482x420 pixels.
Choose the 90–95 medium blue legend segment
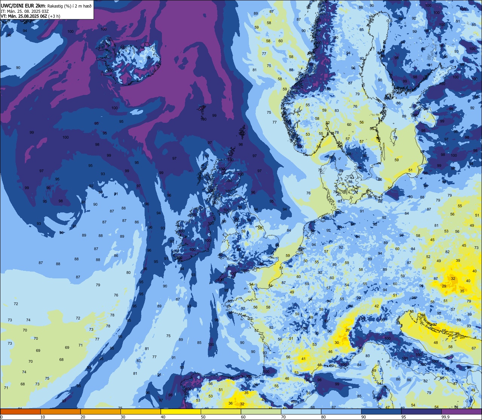click(x=381, y=412)
